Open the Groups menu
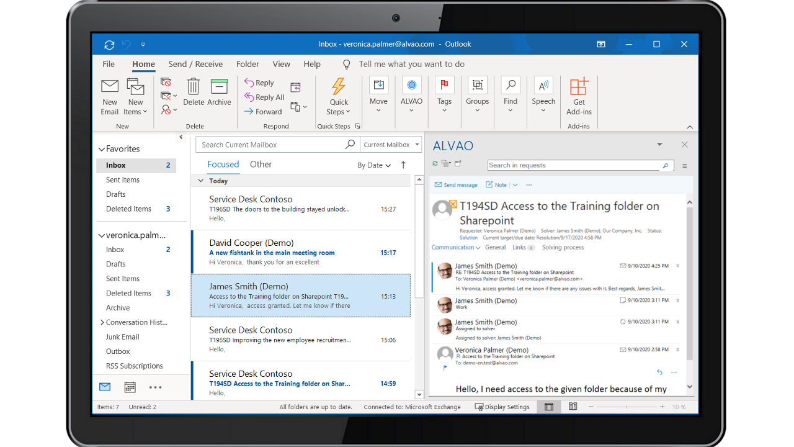 [477, 95]
